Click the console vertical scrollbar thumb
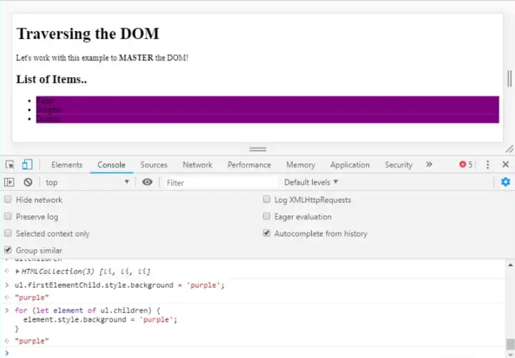This screenshot has width=515, height=358. (510, 344)
